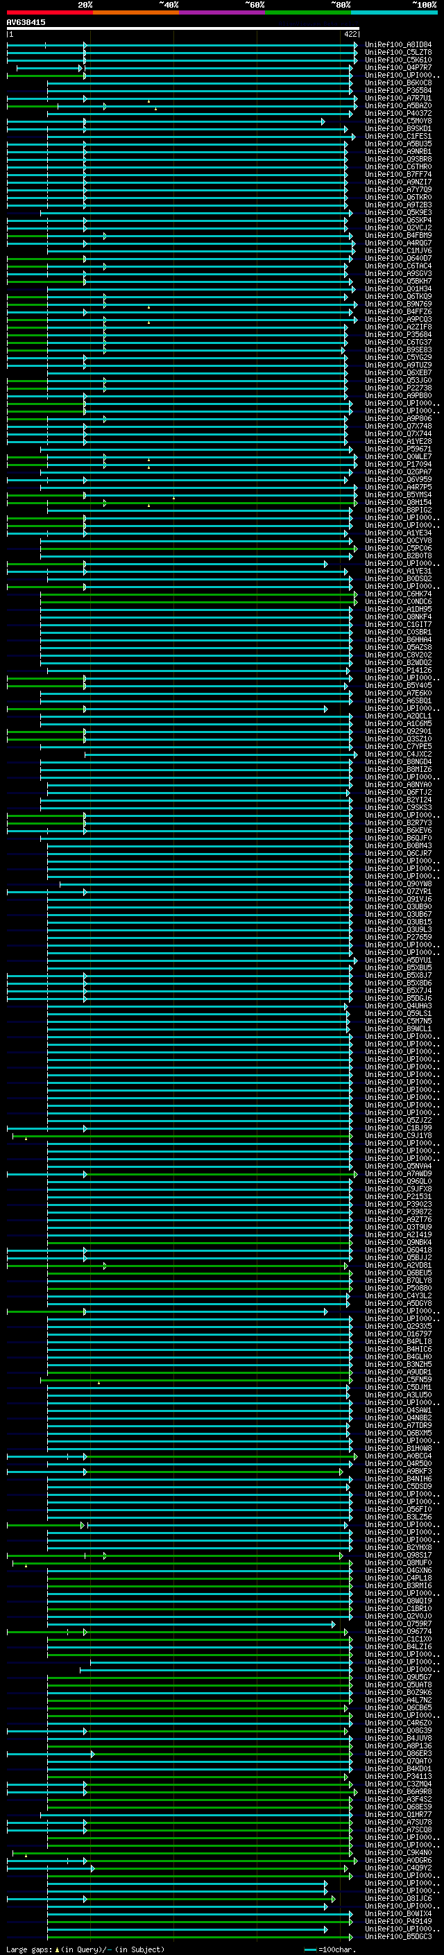Click the orange ~40% identity color bar
The image size is (444, 1955).
[136, 12]
